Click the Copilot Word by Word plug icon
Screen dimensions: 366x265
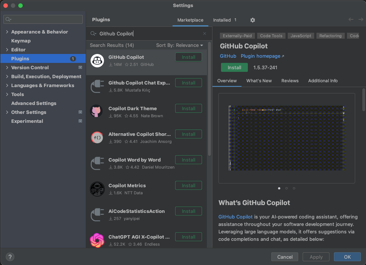tap(97, 163)
